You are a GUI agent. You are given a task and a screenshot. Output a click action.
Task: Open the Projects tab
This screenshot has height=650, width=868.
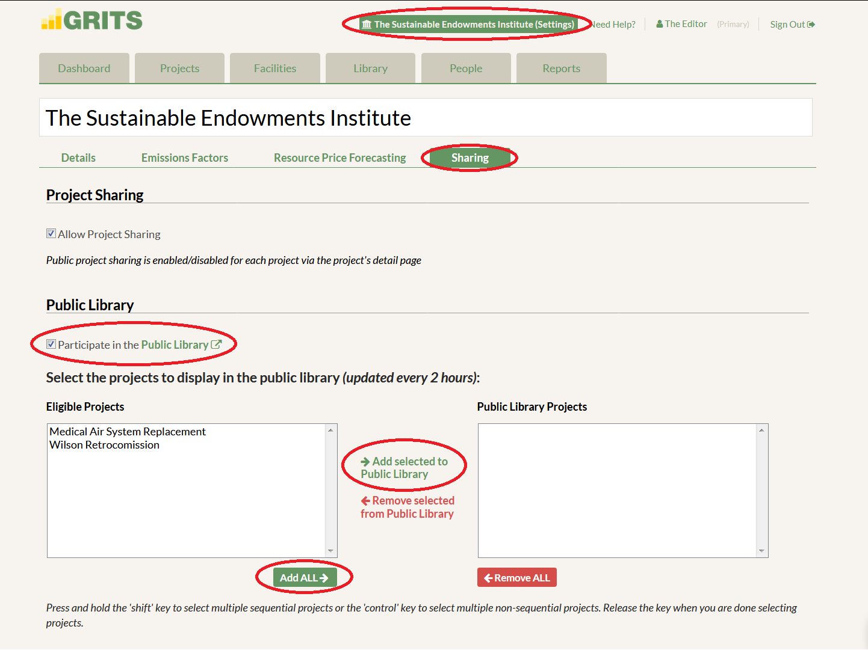[x=179, y=68]
